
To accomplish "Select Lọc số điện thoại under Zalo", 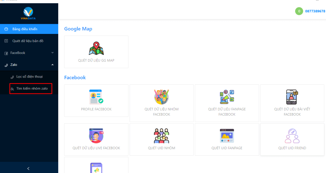I will click(29, 77).
